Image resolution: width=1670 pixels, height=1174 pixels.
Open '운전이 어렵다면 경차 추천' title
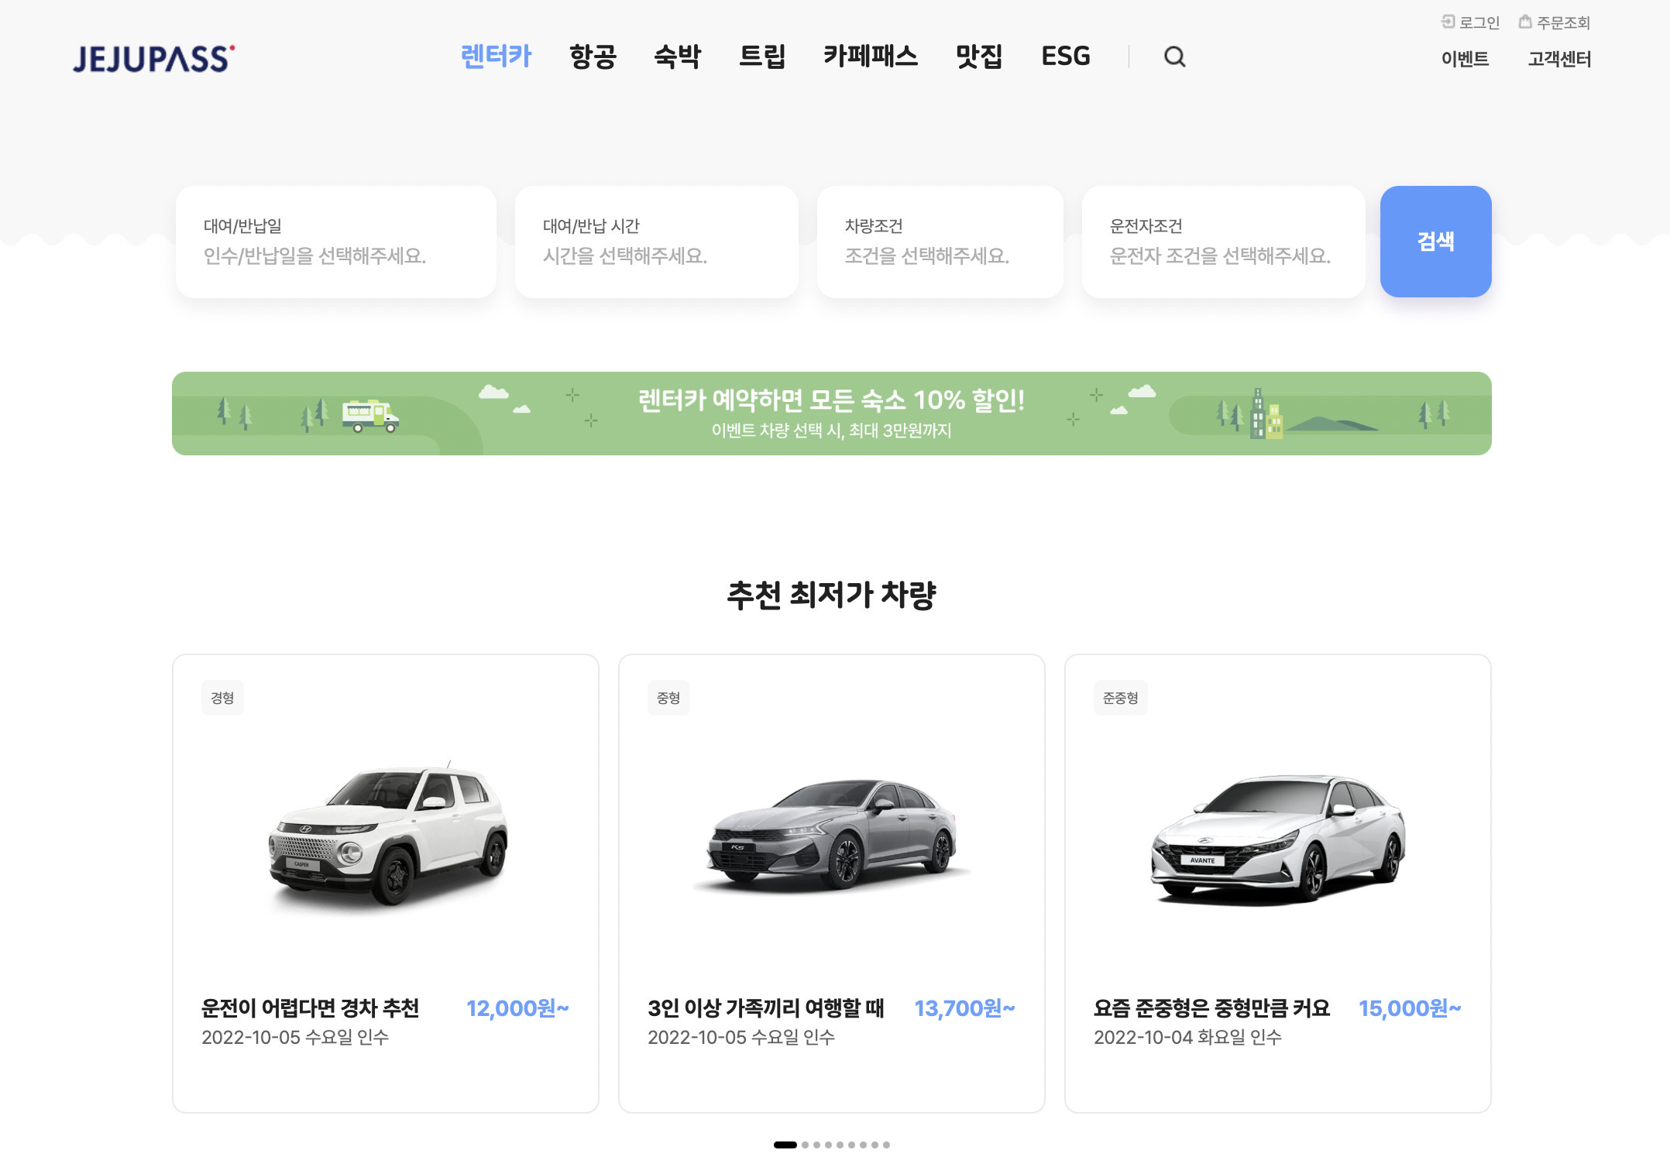click(311, 1008)
